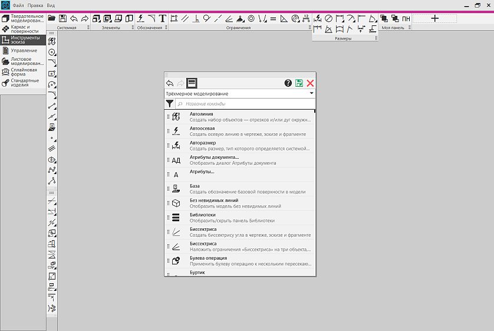Undo using main toolbar back arrow
This screenshot has height=331, width=494.
pyautogui.click(x=74, y=18)
